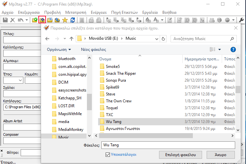Click the Επιλογή φακέλου button

tap(180, 155)
